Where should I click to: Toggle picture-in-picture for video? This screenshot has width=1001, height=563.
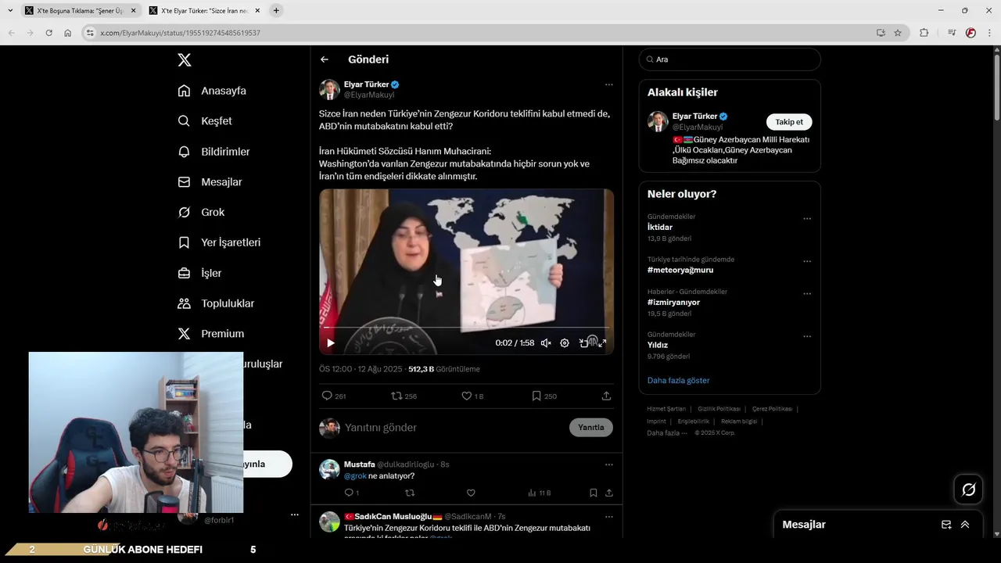point(583,342)
